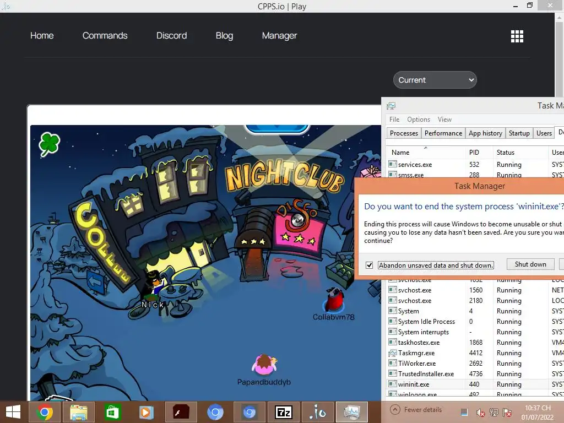Open the Flash Player taskbar icon

(x=181, y=412)
